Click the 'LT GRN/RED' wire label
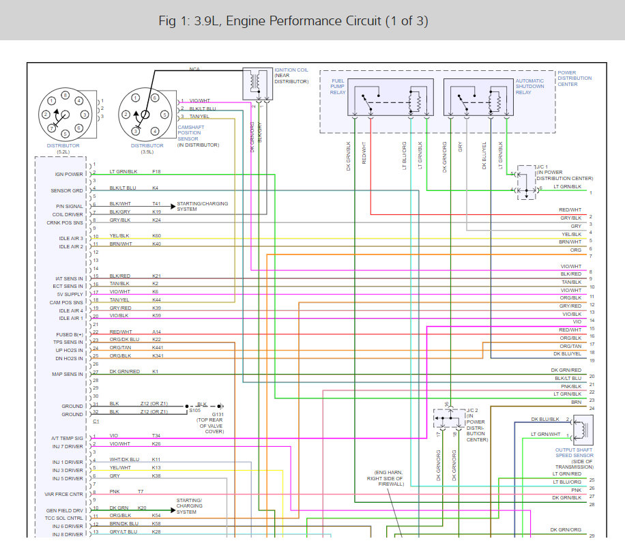Image resolution: width=625 pixels, height=556 pixels. [x=567, y=474]
